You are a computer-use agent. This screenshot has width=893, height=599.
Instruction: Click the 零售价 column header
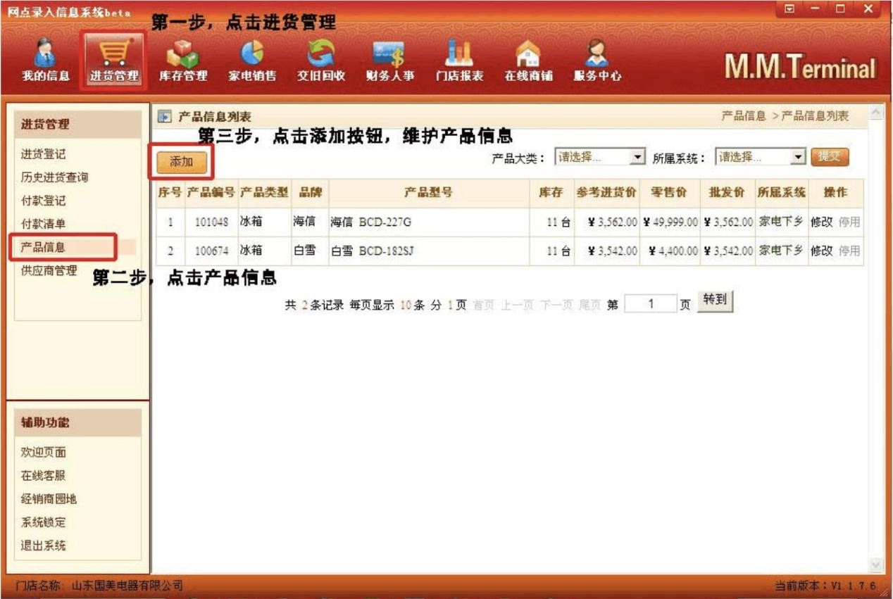click(669, 193)
